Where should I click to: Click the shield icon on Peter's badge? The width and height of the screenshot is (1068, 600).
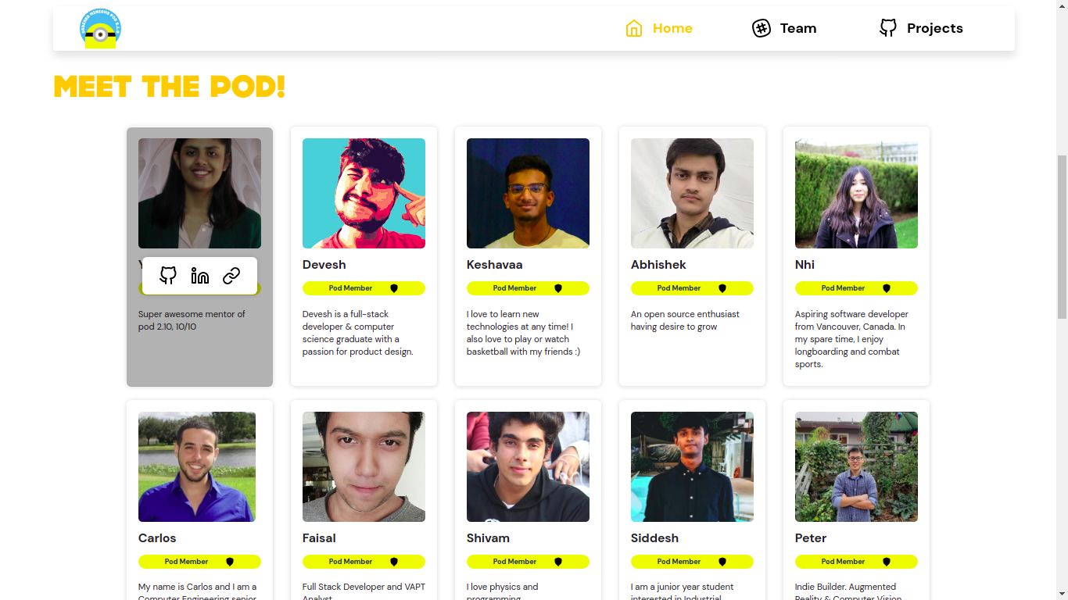pyautogui.click(x=887, y=562)
